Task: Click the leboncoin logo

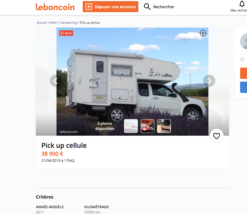Action: (x=55, y=7)
